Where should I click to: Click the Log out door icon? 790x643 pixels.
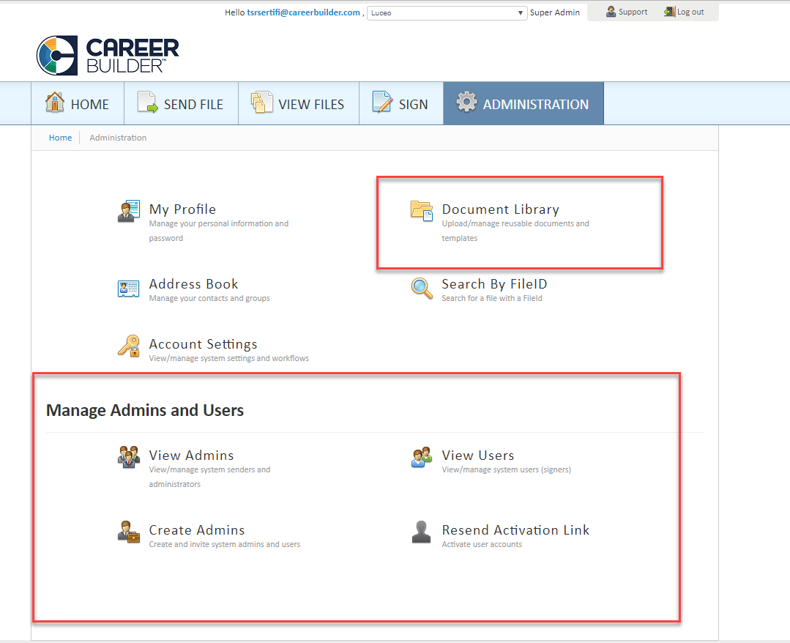click(x=670, y=12)
